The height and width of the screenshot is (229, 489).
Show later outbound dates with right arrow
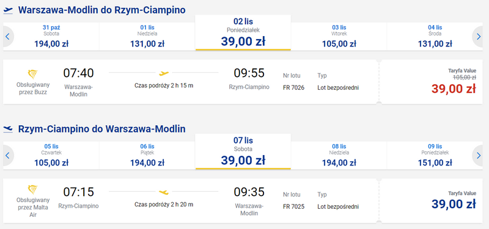point(479,37)
